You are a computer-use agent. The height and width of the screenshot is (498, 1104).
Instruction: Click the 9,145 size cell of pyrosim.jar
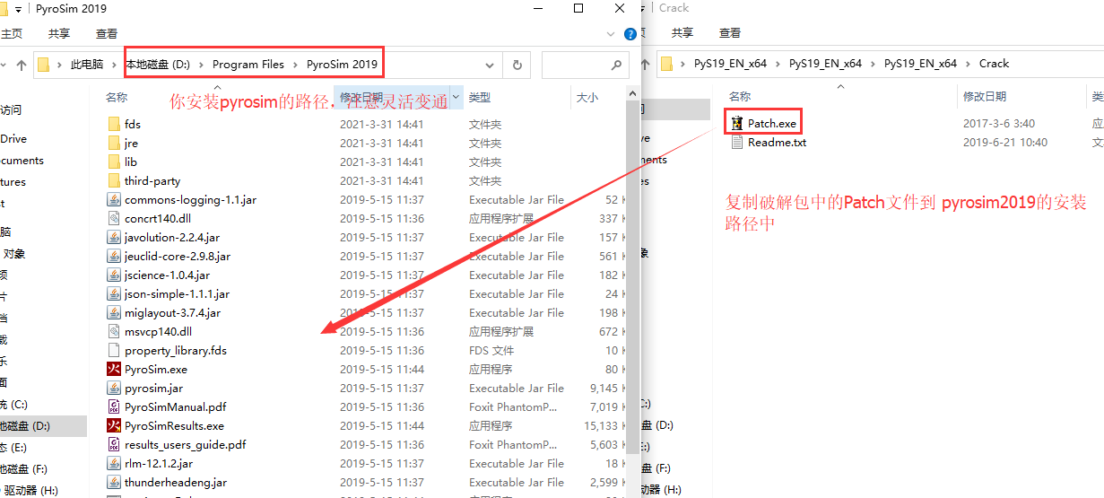coord(604,388)
